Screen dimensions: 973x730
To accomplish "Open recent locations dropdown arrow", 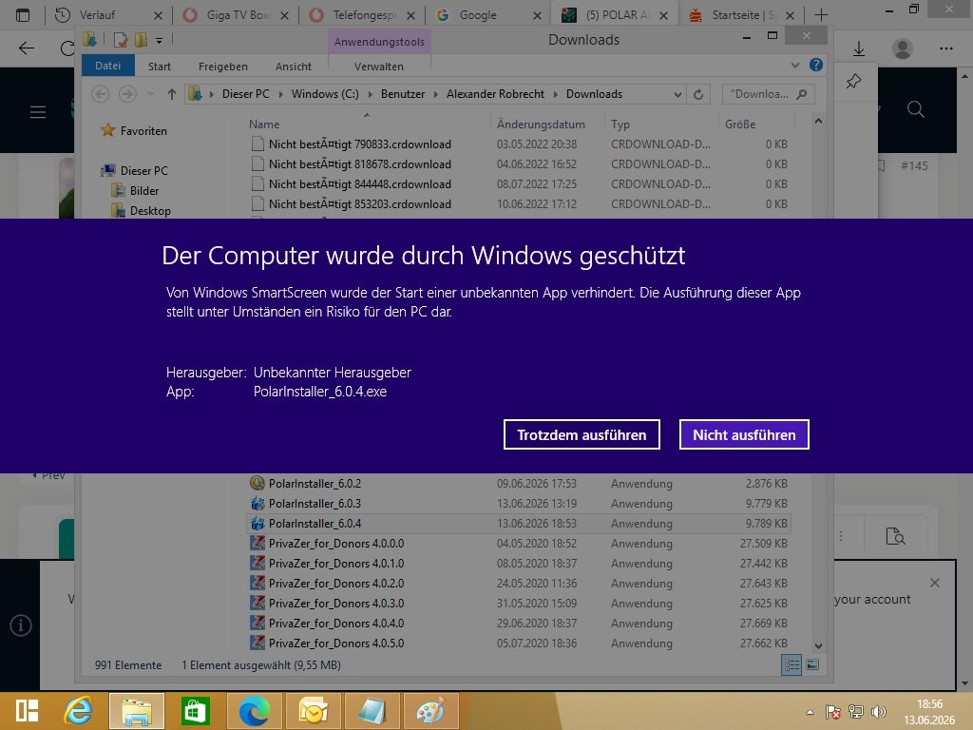I will tap(150, 94).
